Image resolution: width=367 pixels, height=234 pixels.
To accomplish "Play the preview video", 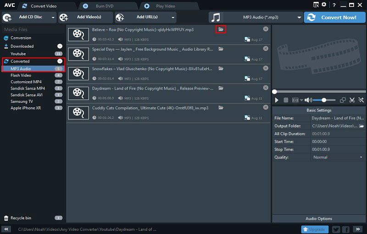I will click(x=277, y=100).
